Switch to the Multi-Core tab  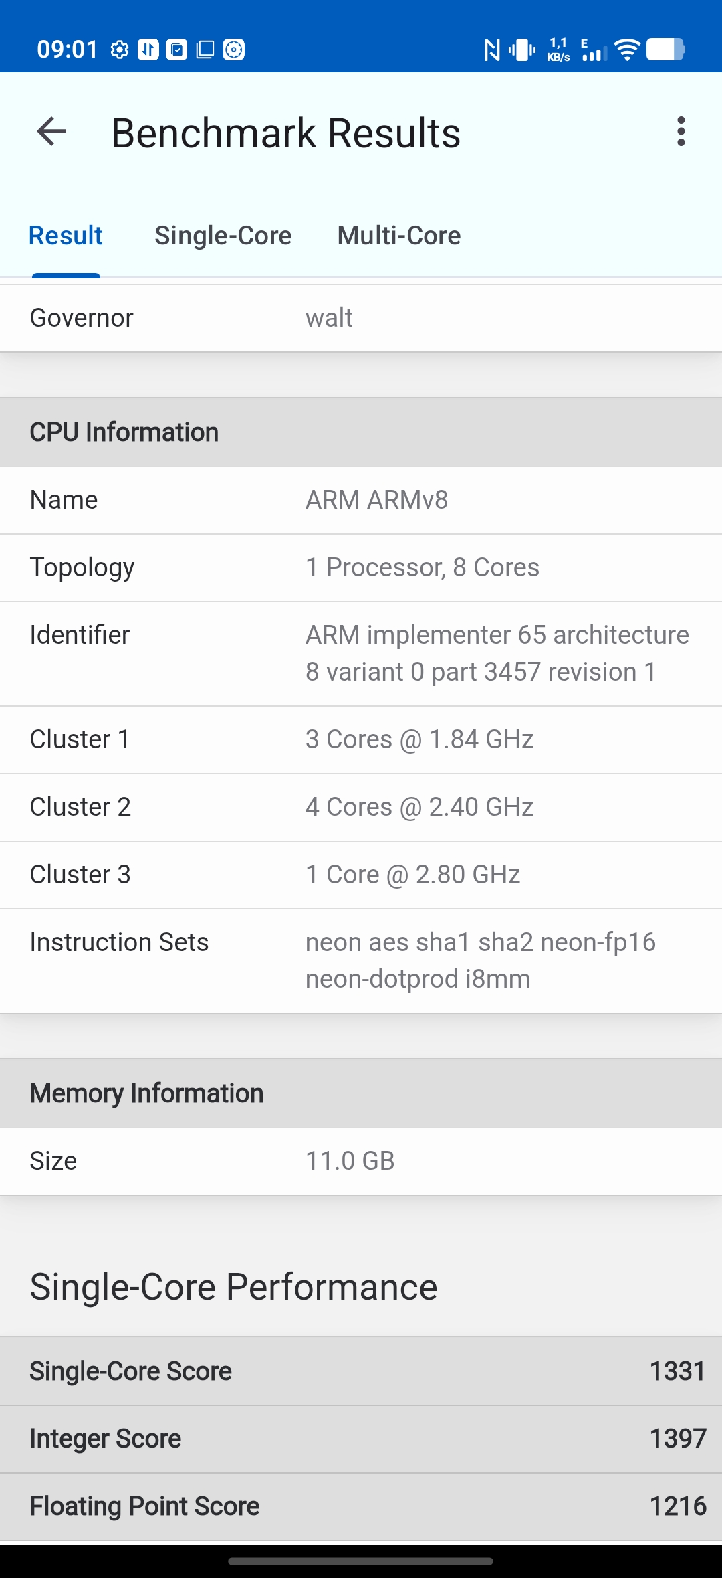pos(399,236)
